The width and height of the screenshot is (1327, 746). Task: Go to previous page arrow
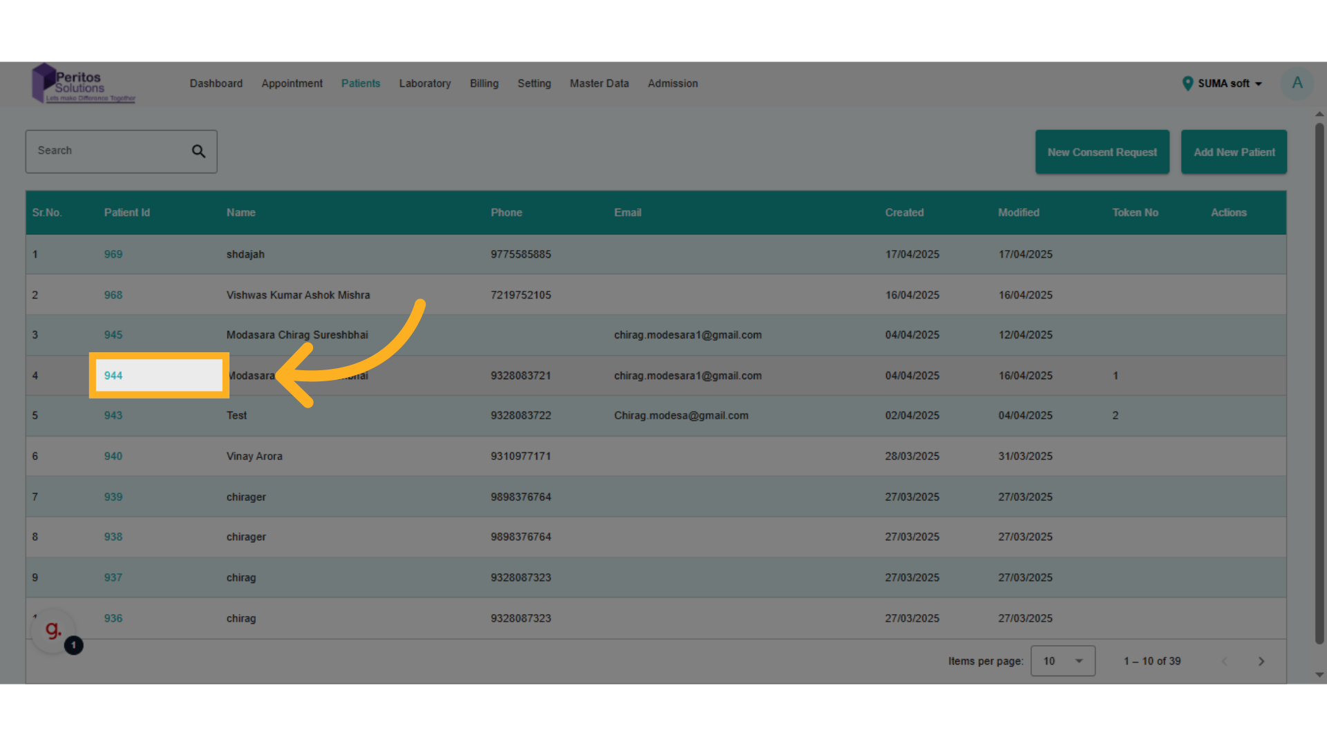pos(1224,661)
